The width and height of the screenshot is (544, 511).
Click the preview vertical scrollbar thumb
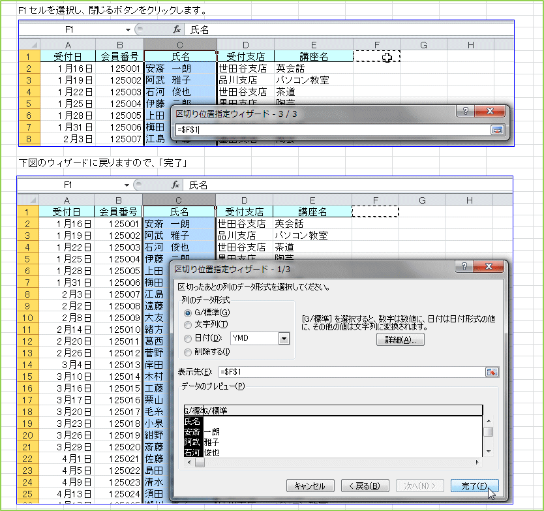[x=489, y=431]
